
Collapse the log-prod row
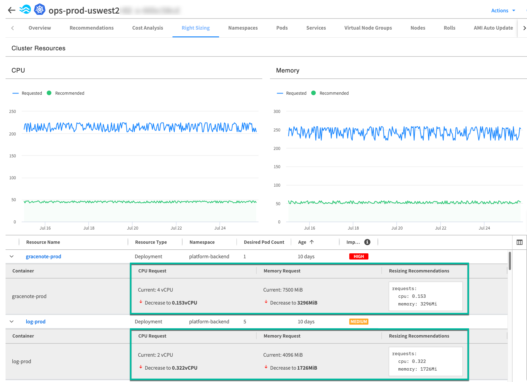click(12, 322)
